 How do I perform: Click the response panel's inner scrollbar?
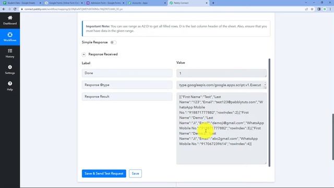(269, 113)
